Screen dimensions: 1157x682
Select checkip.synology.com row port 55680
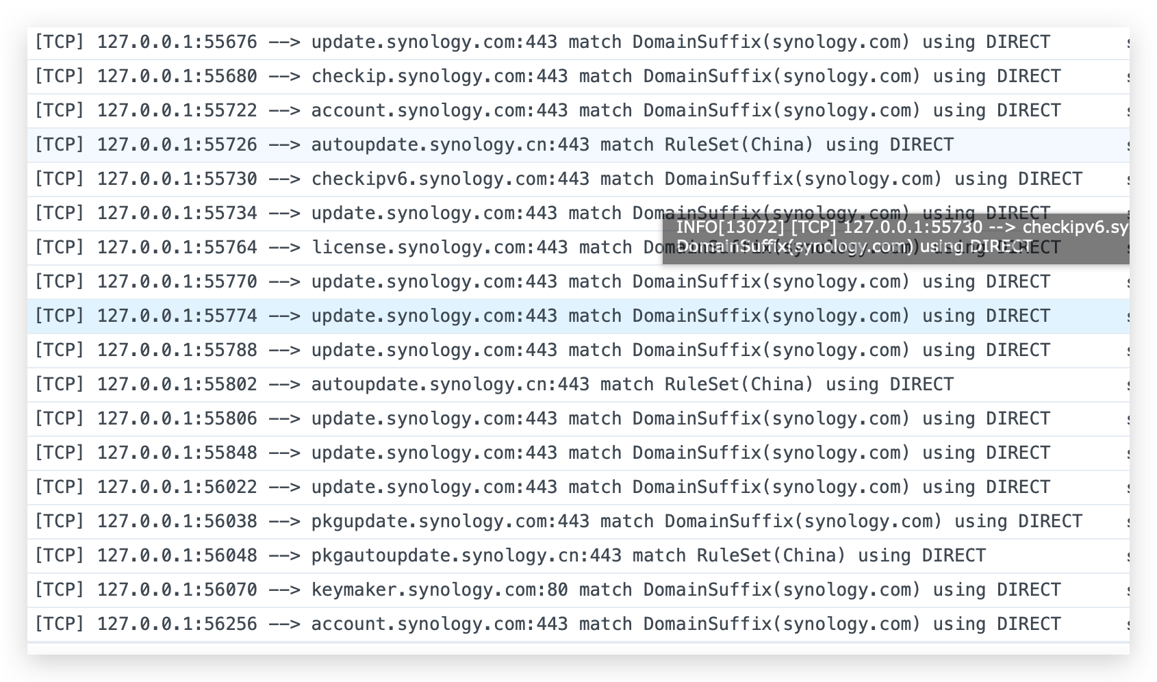click(578, 77)
